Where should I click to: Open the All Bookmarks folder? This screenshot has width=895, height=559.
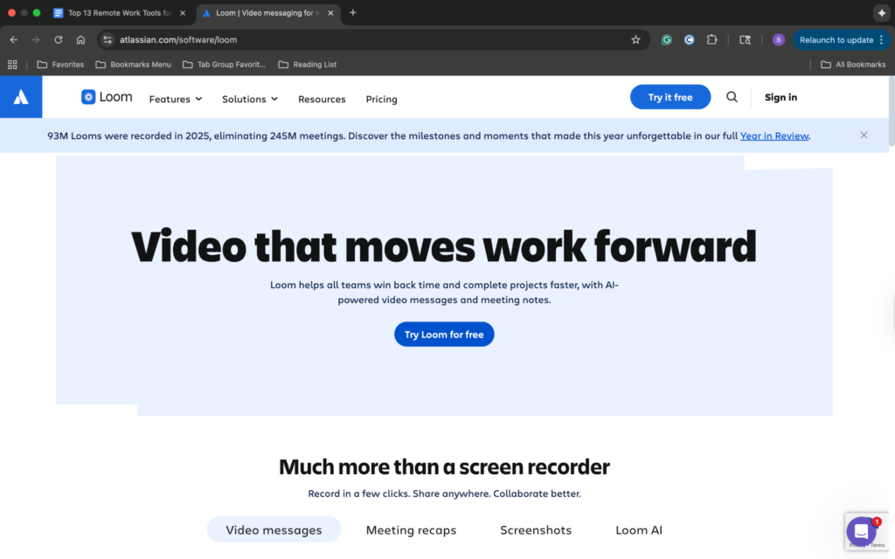click(853, 65)
